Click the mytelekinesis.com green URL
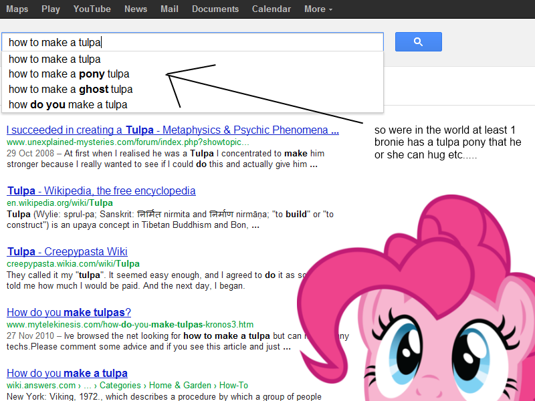The height and width of the screenshot is (401, 535). [x=130, y=324]
